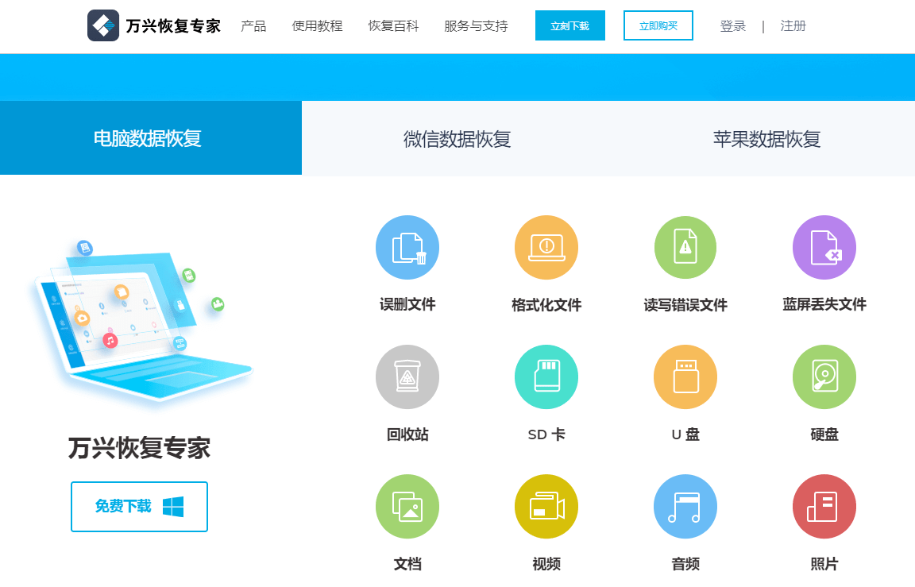This screenshot has height=587, width=915.
Task: Click the 万兴恢复专家 header brand text
Action: point(173,25)
